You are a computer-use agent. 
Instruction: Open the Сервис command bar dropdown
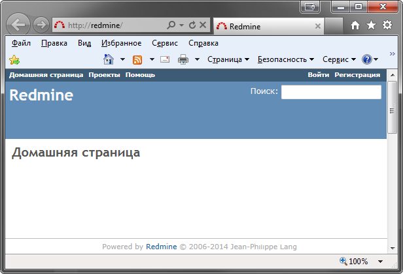click(340, 59)
